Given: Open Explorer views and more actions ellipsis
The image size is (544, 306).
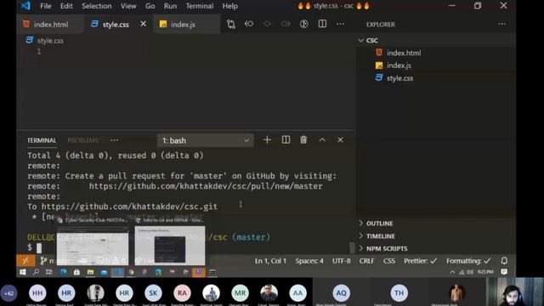Looking at the screenshot, I should [502, 24].
